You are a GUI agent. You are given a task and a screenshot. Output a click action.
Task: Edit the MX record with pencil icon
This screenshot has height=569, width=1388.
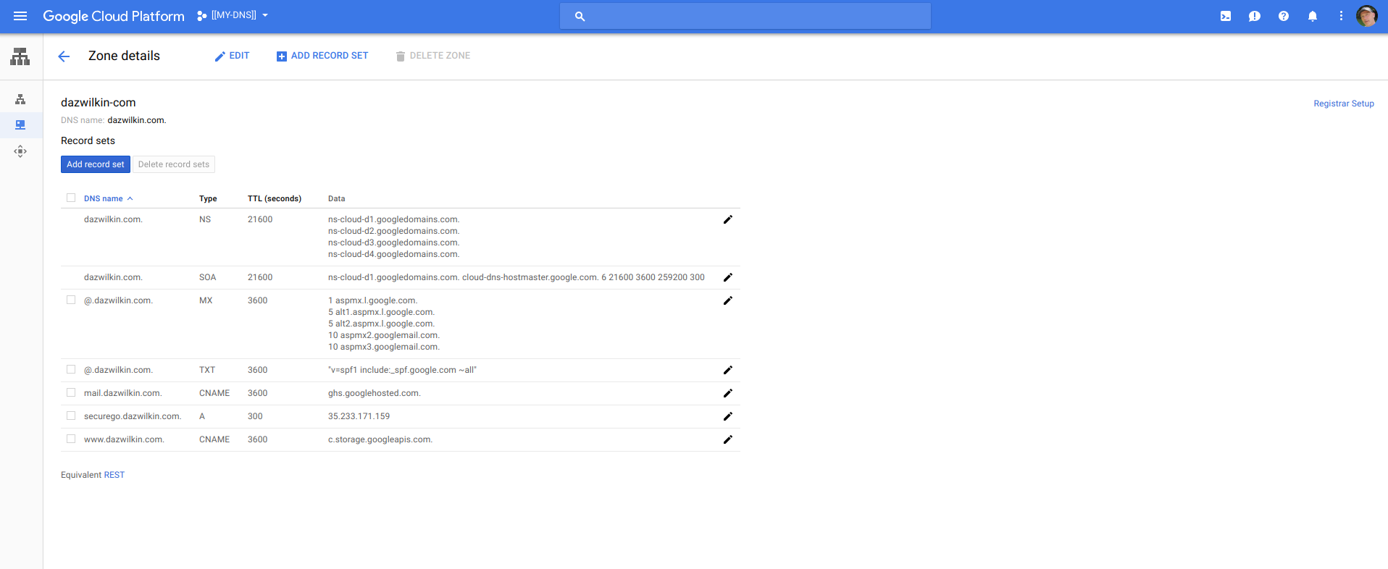coord(728,300)
